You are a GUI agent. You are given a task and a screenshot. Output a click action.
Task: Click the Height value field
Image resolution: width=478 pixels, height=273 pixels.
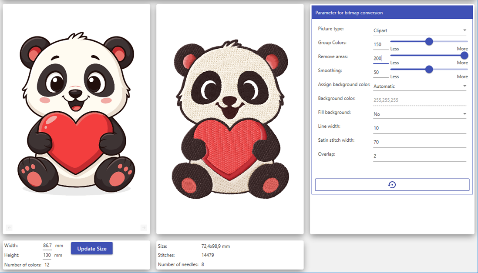coord(47,255)
